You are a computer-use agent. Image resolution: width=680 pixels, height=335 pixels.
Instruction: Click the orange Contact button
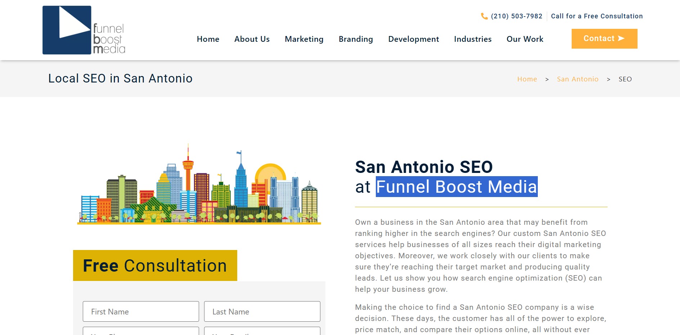click(x=604, y=39)
